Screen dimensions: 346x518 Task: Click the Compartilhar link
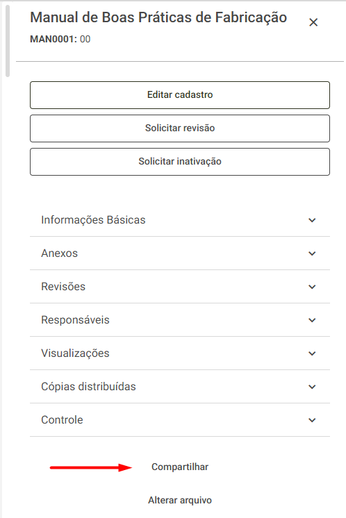[180, 467]
